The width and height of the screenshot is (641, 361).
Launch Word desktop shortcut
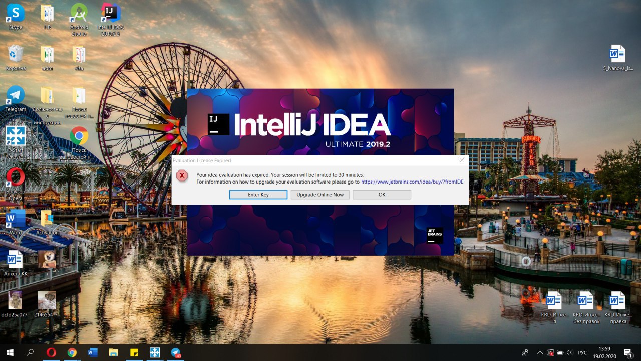click(x=16, y=222)
